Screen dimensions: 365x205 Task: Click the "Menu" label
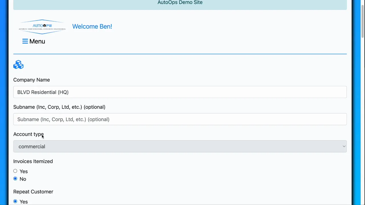pyautogui.click(x=37, y=41)
